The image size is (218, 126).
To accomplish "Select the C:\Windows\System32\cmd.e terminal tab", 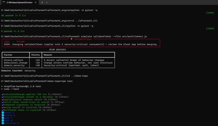I will click(19, 2).
